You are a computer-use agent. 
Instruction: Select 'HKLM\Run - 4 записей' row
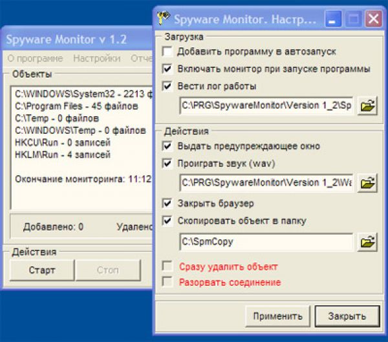click(63, 155)
